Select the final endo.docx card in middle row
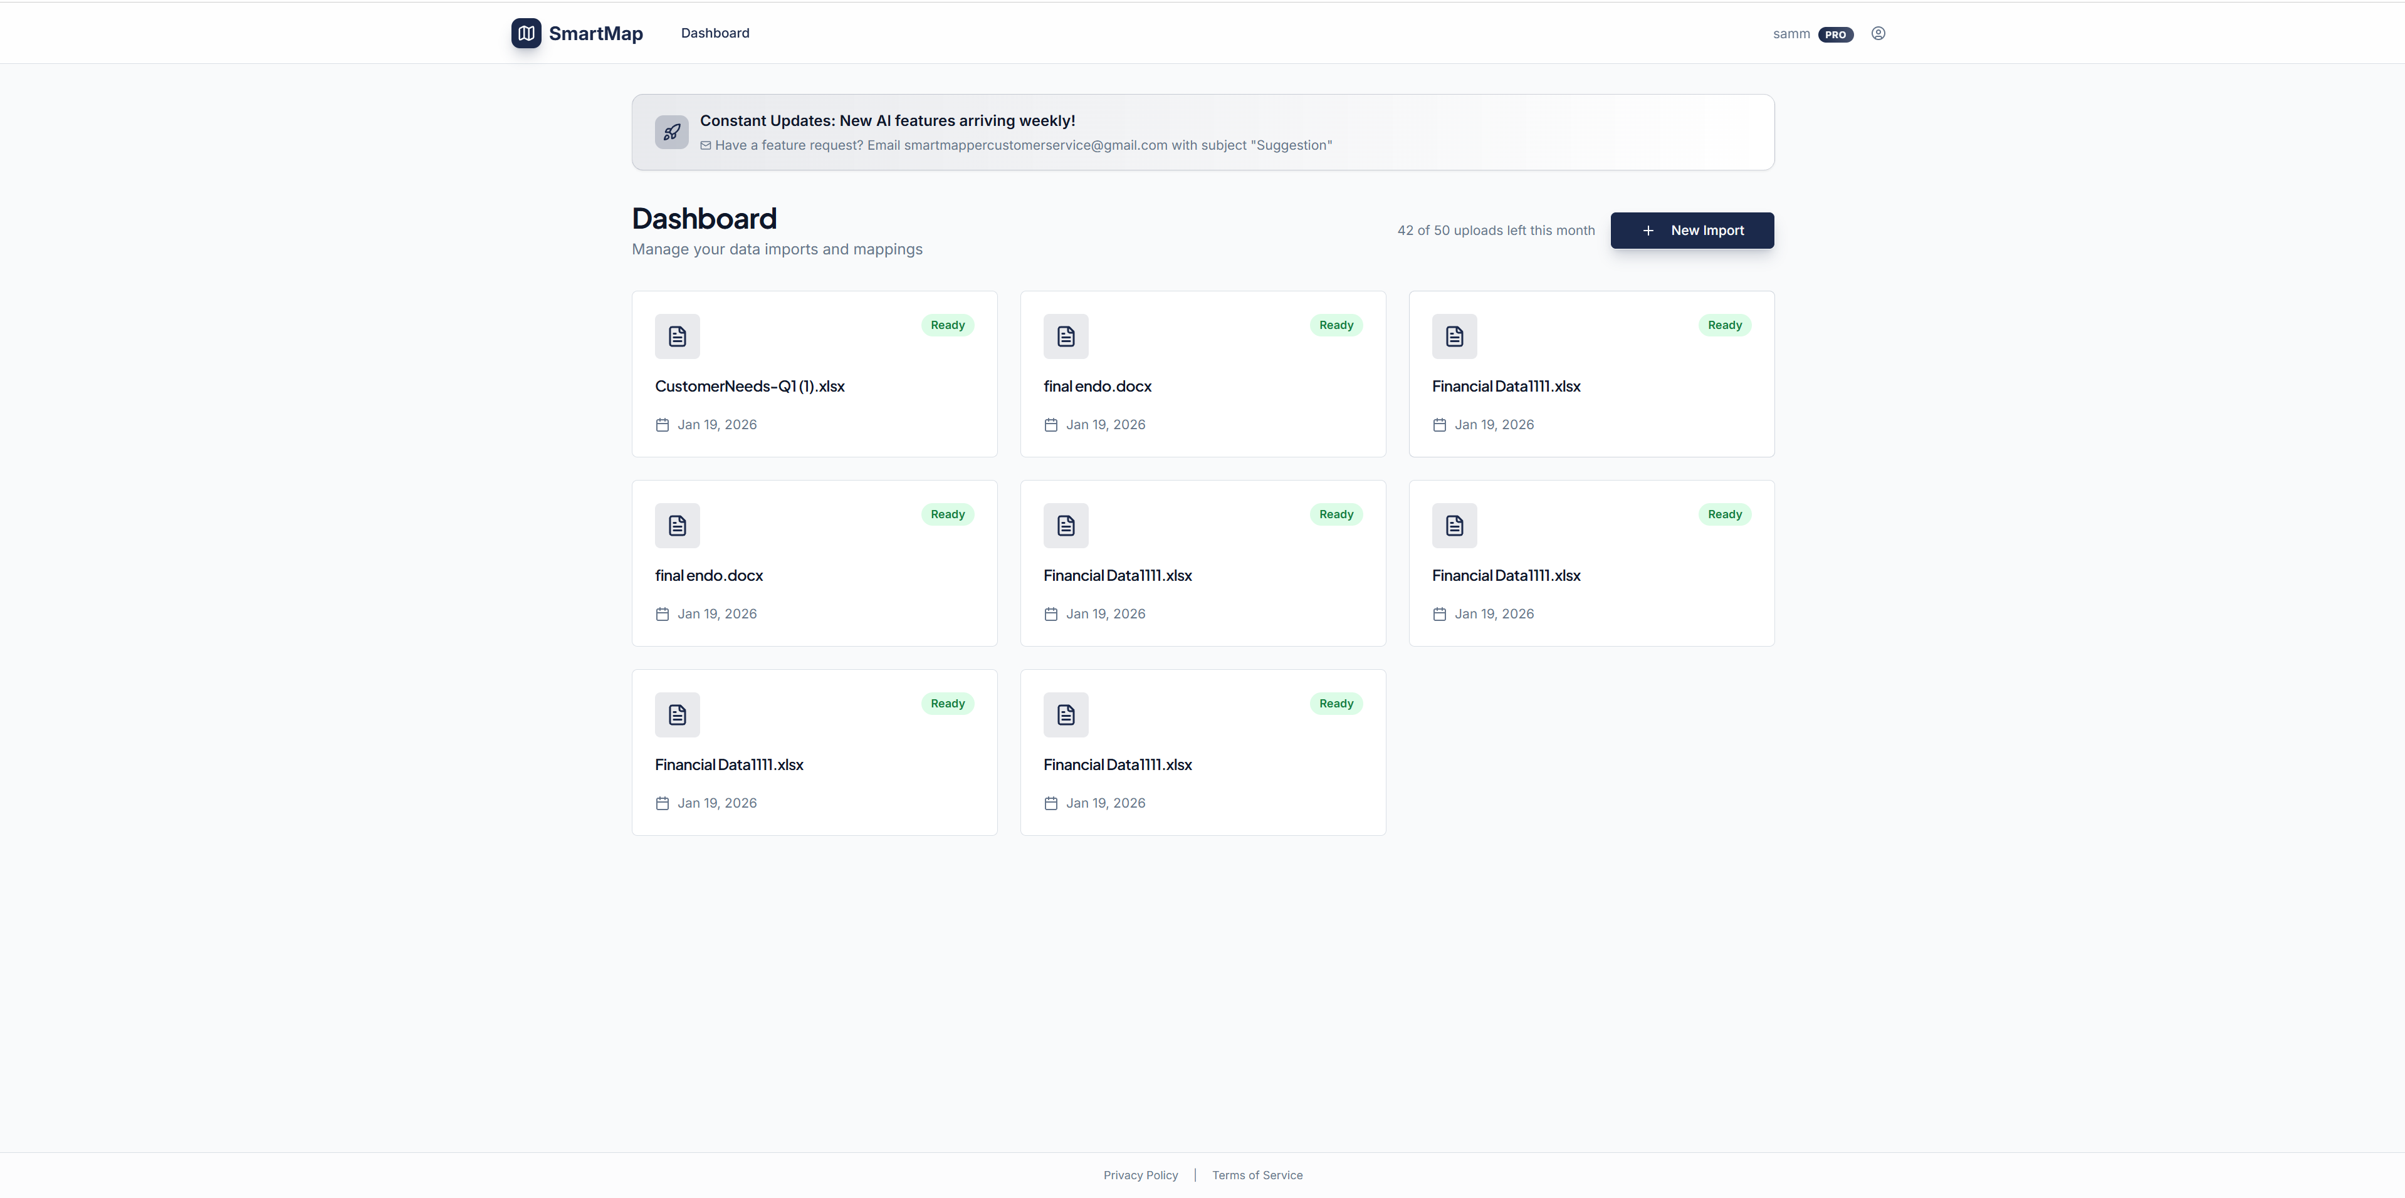This screenshot has width=2405, height=1198. [813, 563]
